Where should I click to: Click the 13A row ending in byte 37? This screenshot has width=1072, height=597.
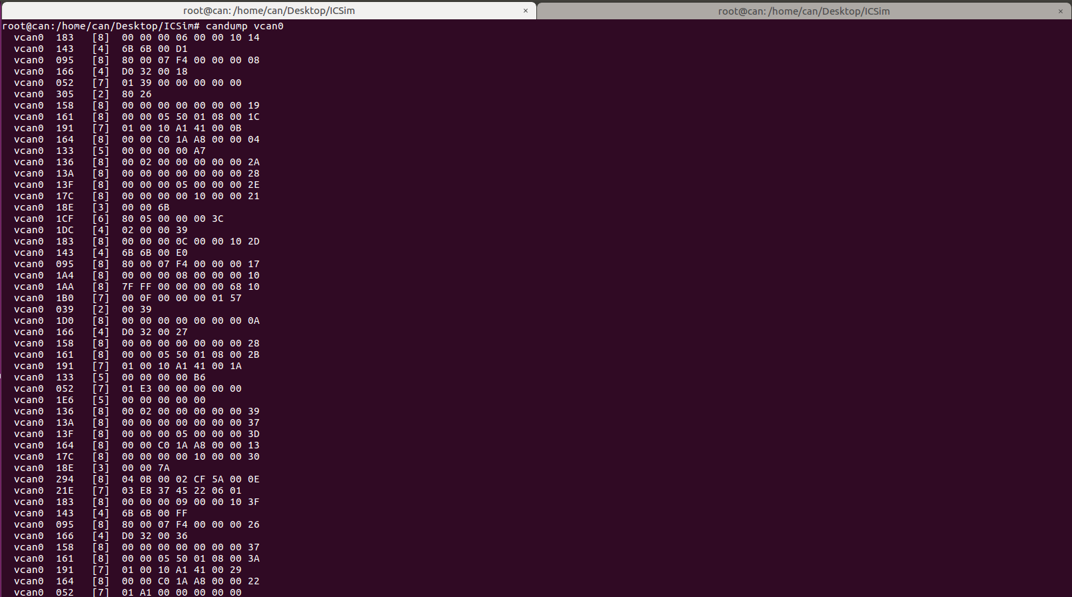point(137,422)
